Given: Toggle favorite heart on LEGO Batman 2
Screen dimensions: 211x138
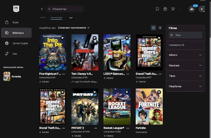Looking at the screenshot, I should [x=127, y=38].
